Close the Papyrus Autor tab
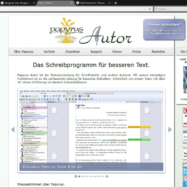187x187 pixels. [x=72, y=3]
